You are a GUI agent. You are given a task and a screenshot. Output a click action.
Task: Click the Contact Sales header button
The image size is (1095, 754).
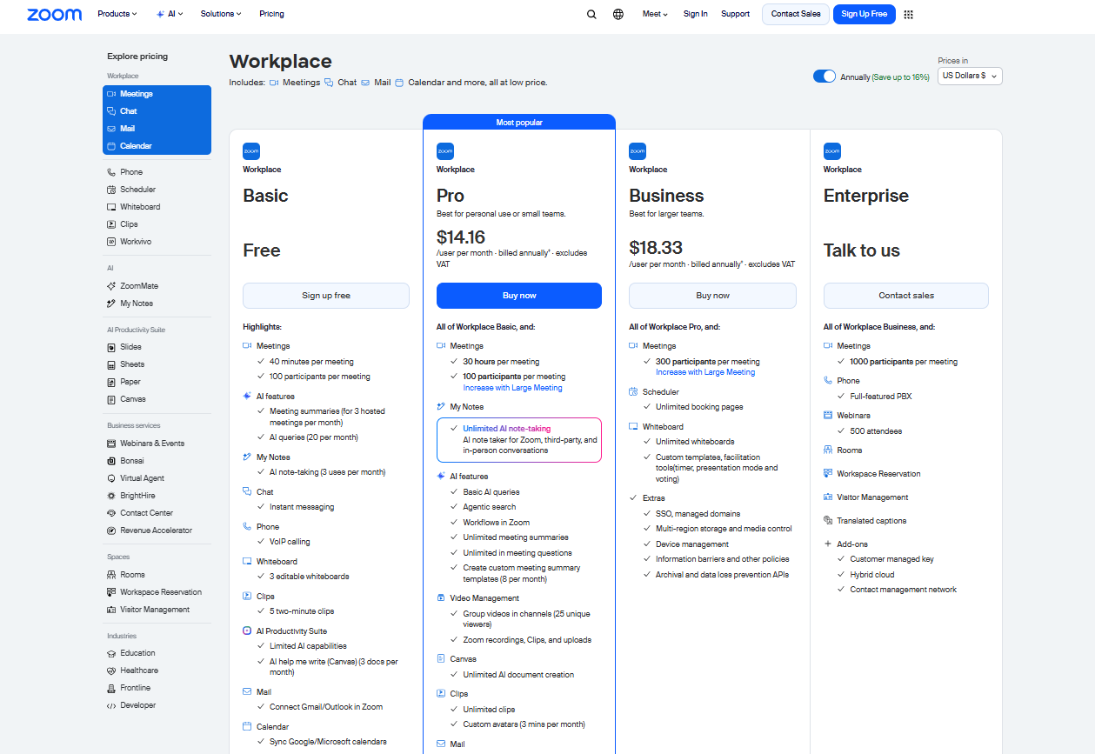(796, 14)
